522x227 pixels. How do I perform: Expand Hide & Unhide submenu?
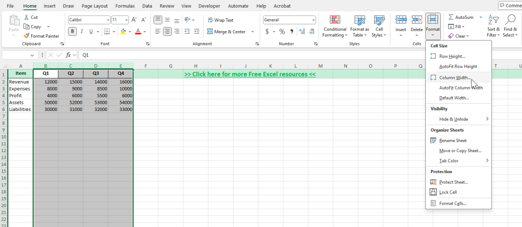pos(458,119)
